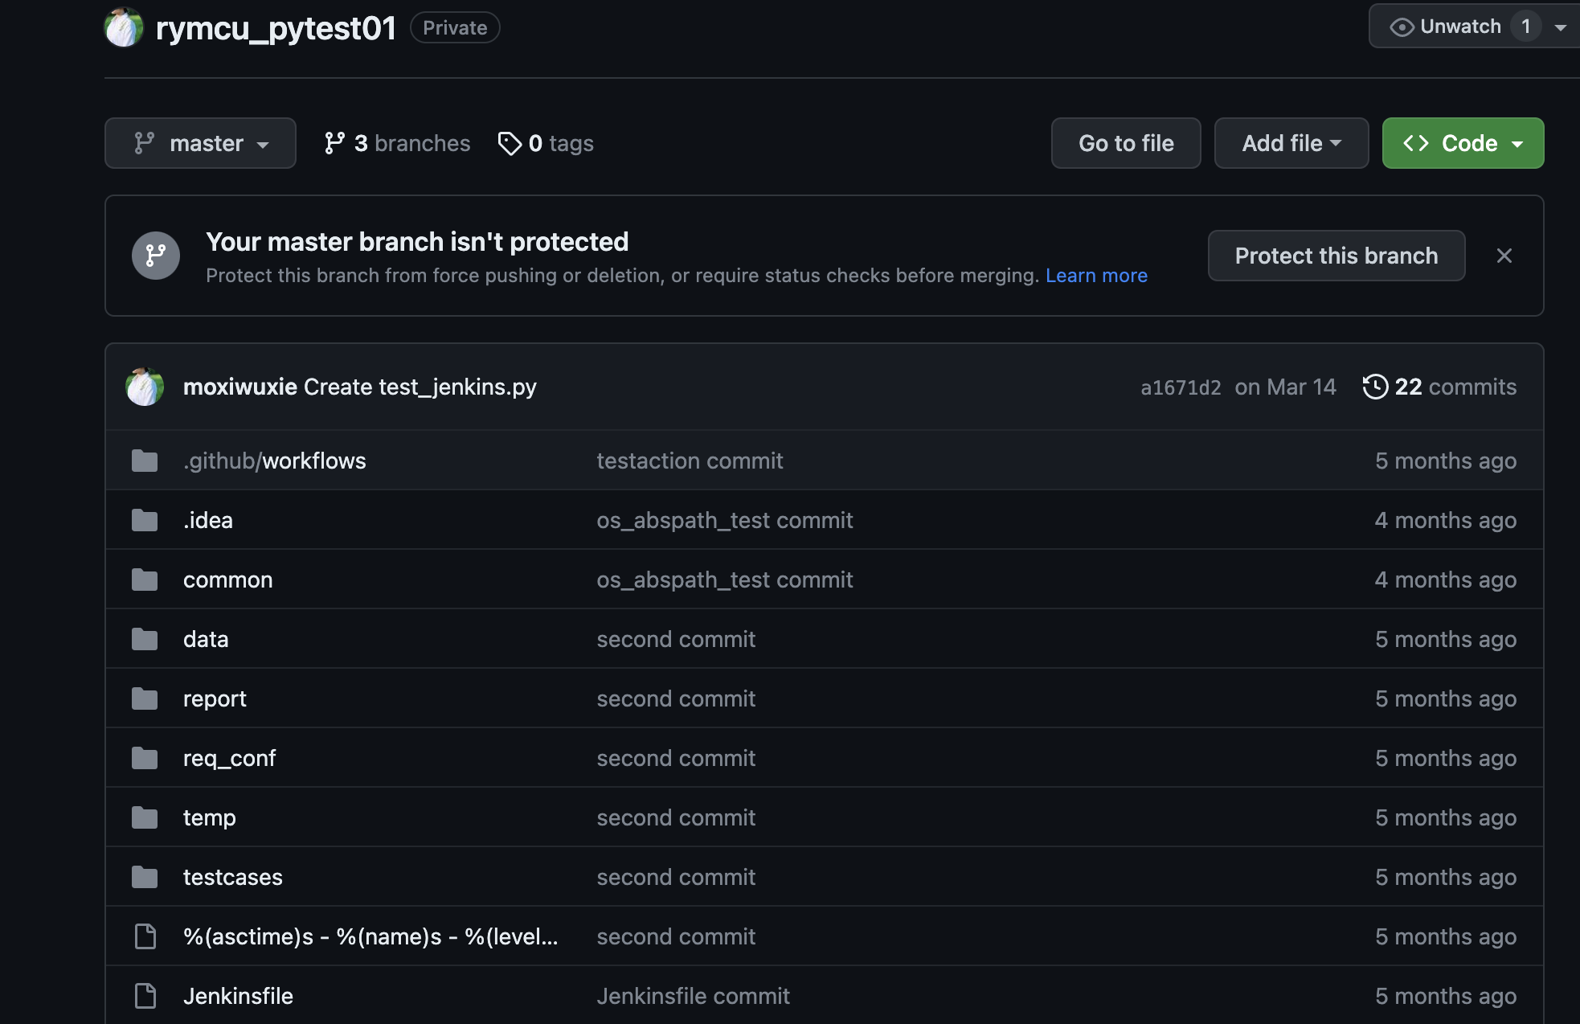The width and height of the screenshot is (1580, 1024).
Task: Open the testcases folder
Action: pyautogui.click(x=233, y=877)
